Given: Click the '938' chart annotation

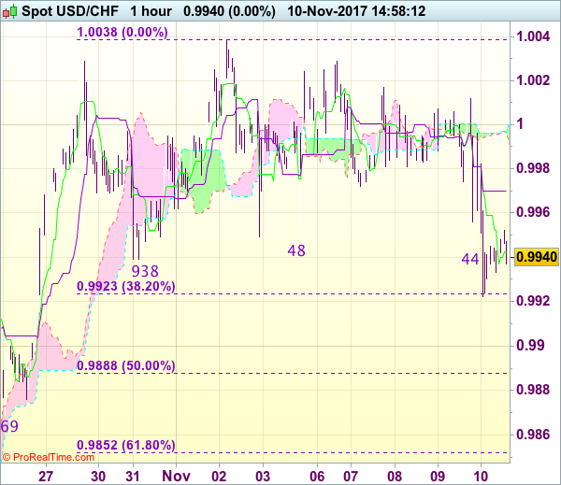Looking at the screenshot, I should 145,272.
